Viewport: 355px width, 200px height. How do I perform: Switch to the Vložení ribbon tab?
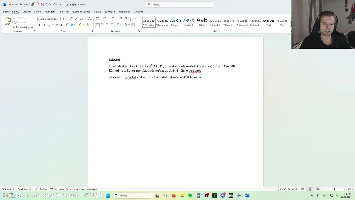27,12
